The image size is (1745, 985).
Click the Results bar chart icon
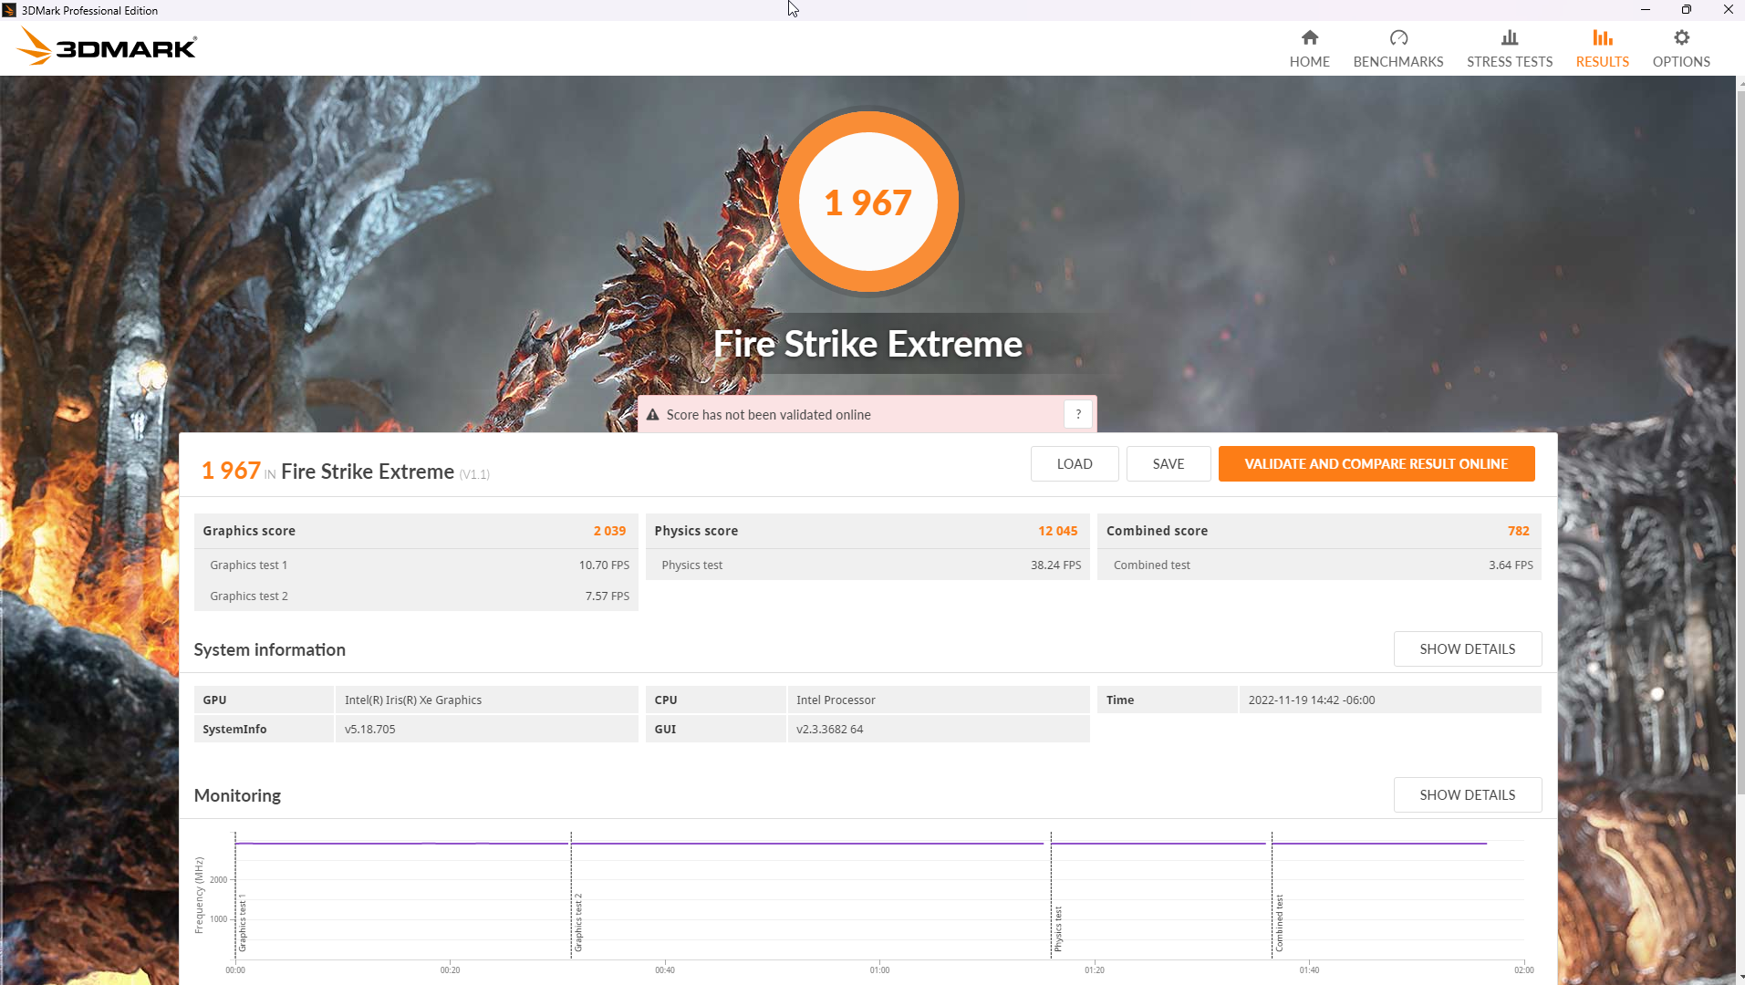point(1602,37)
